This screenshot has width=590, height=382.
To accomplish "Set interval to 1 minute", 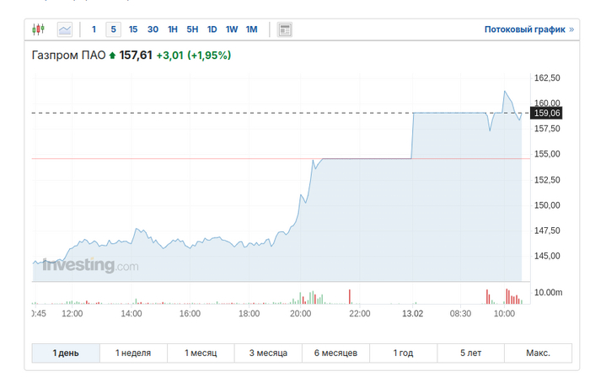I will [94, 29].
